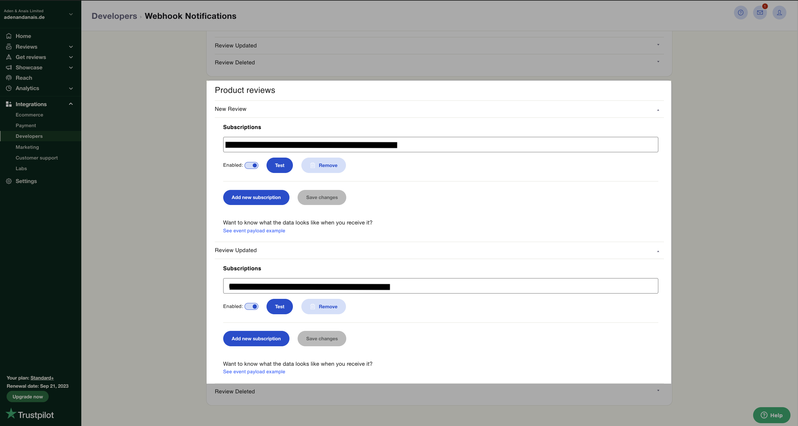Click the Reach label in sidebar
The height and width of the screenshot is (426, 798).
(24, 78)
